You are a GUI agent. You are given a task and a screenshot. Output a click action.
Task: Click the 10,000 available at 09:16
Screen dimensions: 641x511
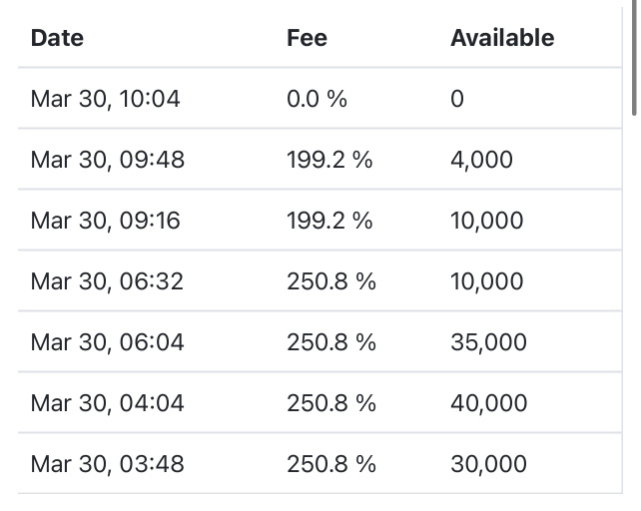point(487,221)
